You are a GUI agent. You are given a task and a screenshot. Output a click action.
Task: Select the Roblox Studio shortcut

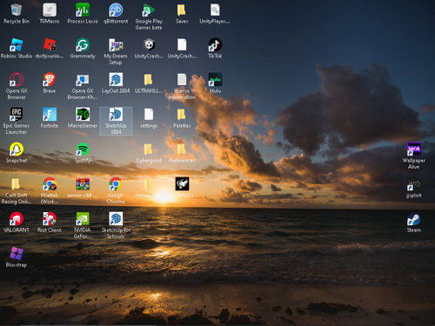tap(17, 45)
